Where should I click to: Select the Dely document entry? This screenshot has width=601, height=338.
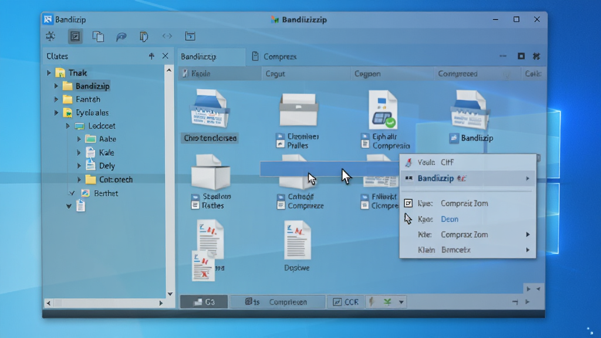click(100, 166)
